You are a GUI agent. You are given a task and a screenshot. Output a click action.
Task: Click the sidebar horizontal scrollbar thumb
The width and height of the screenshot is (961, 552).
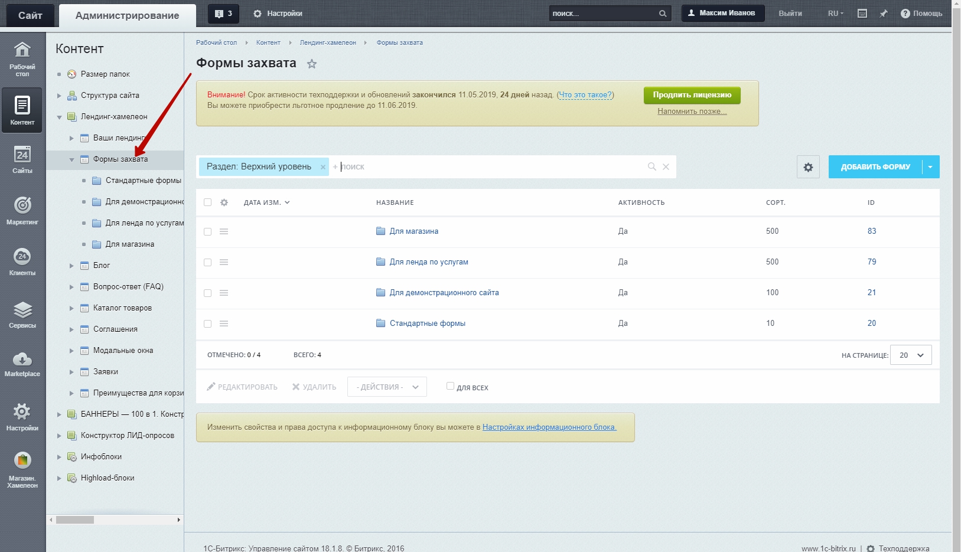[75, 520]
